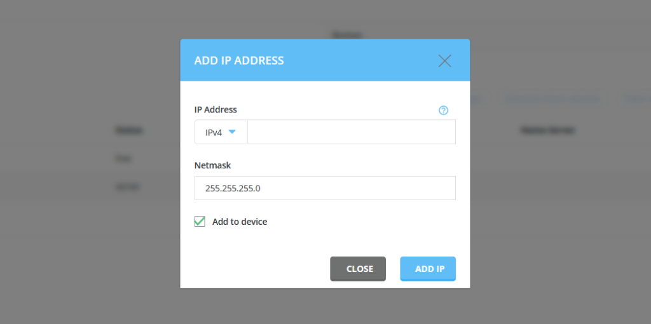Submit with the ADD IP button
The width and height of the screenshot is (651, 324).
tap(428, 269)
